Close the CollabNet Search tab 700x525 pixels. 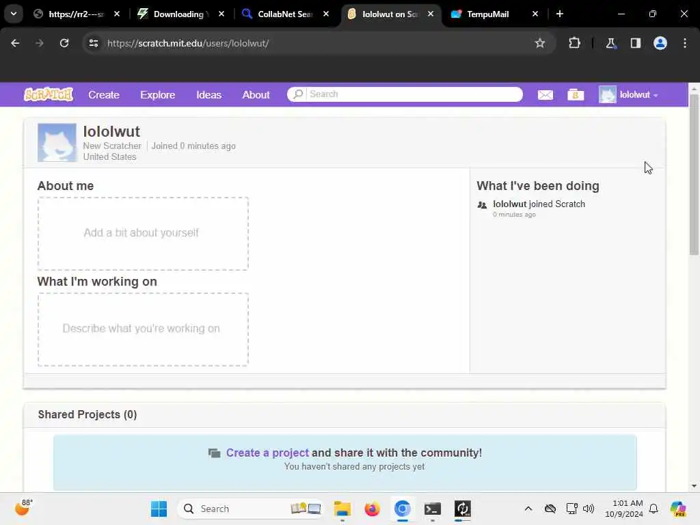pos(326,14)
